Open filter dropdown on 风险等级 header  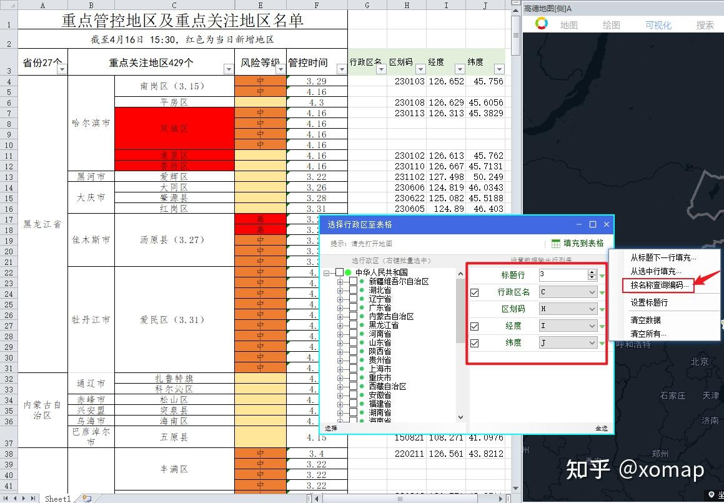280,69
